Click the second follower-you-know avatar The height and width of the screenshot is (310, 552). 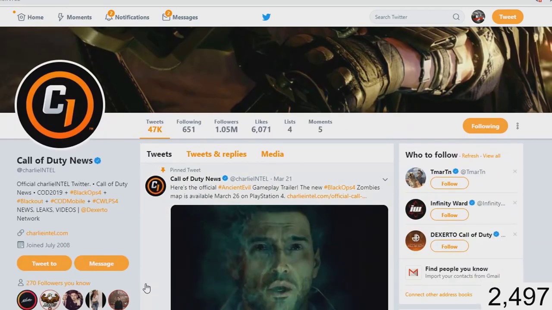[x=50, y=300]
